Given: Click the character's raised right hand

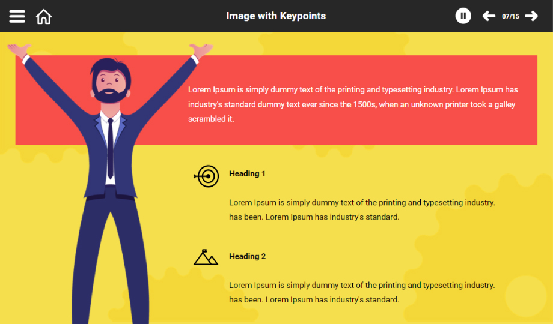Looking at the screenshot, I should pyautogui.click(x=201, y=50).
